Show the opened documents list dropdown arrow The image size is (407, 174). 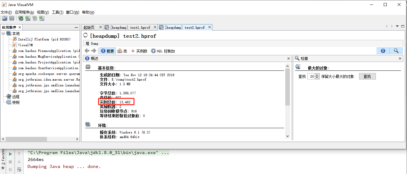(x=397, y=27)
